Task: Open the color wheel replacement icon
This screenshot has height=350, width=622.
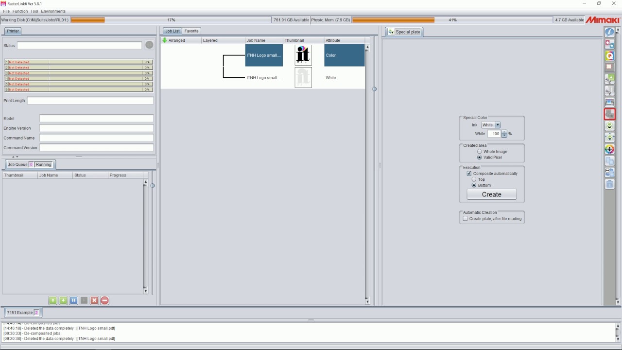Action: tap(609, 149)
